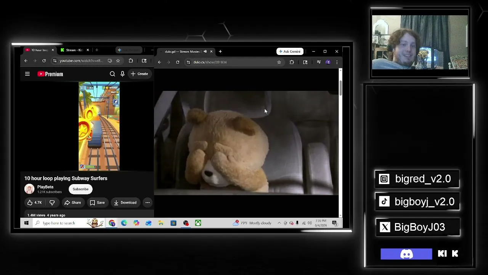
Task: Select the dulo.gd Stream Movies tab
Action: (186, 52)
